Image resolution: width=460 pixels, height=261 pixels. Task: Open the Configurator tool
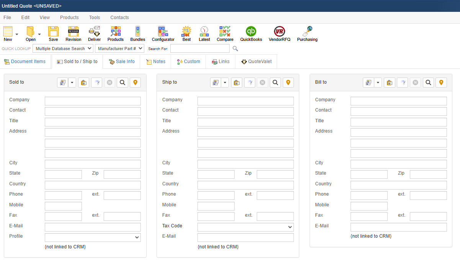click(x=163, y=34)
